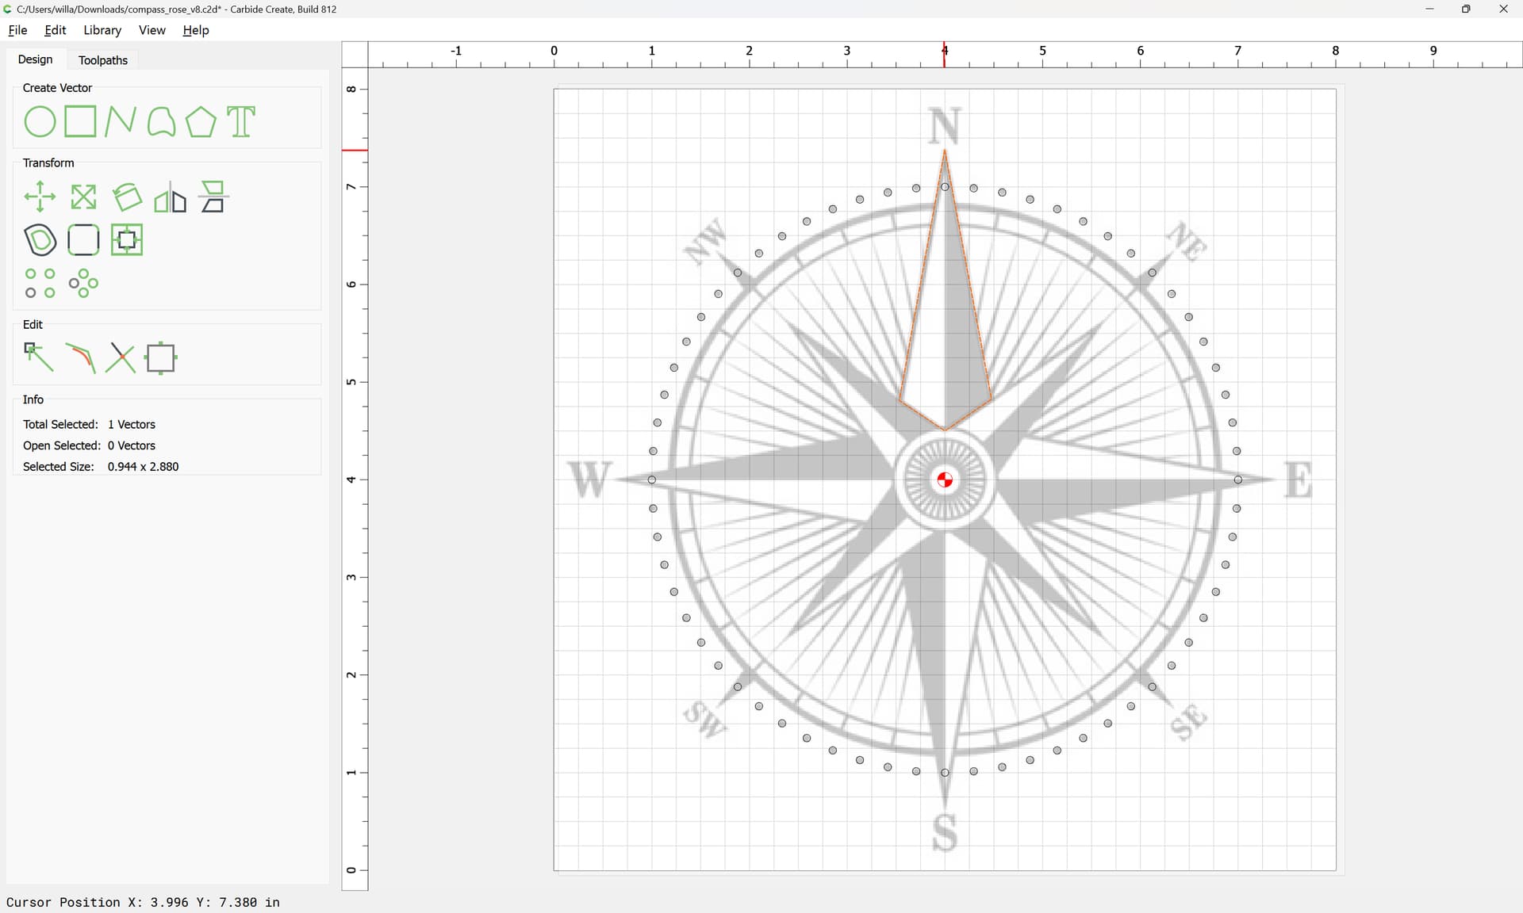Image resolution: width=1523 pixels, height=913 pixels.
Task: Switch to the Toolpaths tab
Action: [x=103, y=60]
